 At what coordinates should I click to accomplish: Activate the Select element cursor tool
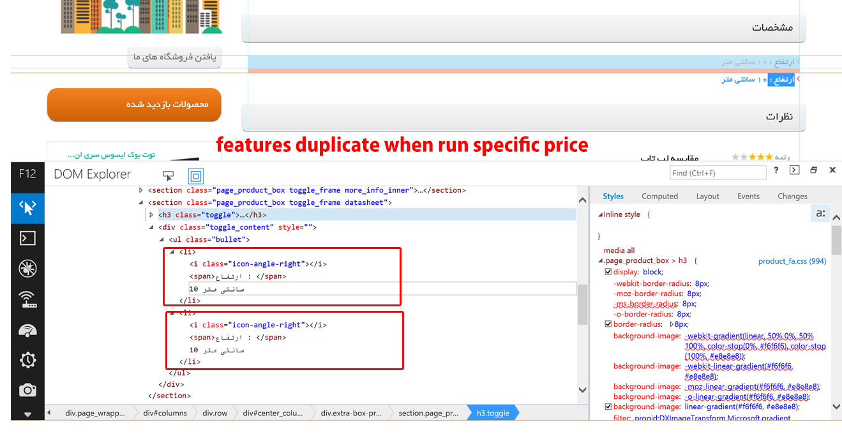pos(169,176)
